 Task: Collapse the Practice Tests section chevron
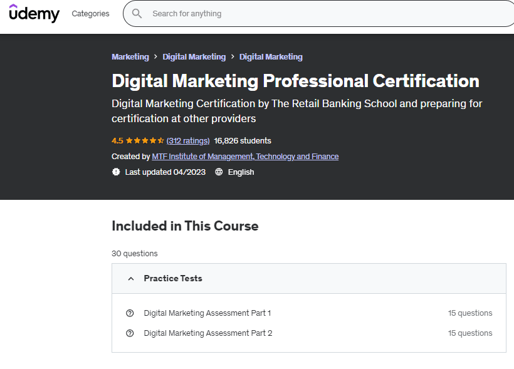[x=130, y=279]
